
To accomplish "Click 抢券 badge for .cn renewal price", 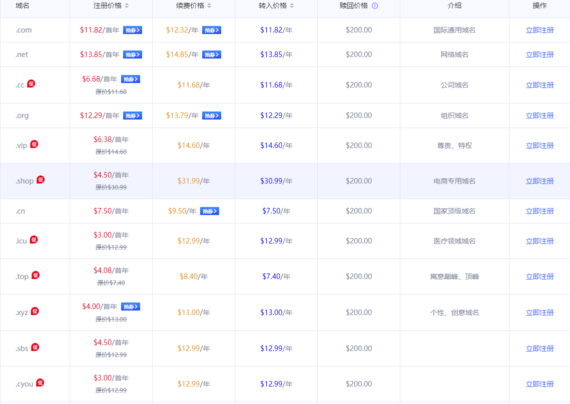I will click(x=209, y=211).
